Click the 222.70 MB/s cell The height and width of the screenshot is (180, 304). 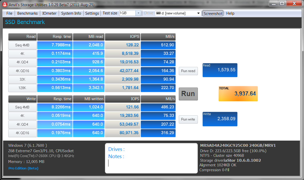158,88
